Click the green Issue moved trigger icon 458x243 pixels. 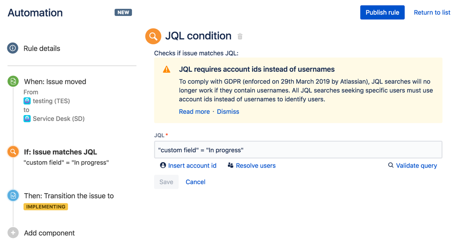[13, 81]
